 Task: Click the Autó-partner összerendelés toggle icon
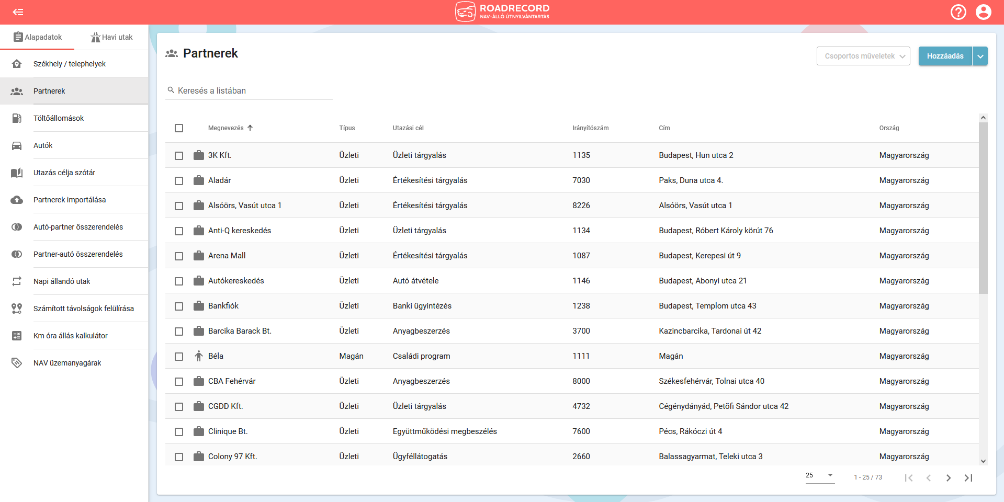(x=17, y=227)
